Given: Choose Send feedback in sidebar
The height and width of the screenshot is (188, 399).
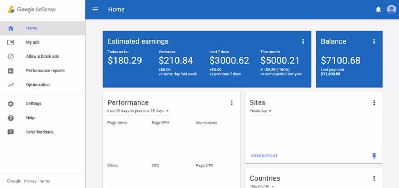Looking at the screenshot, I should coord(43,132).
